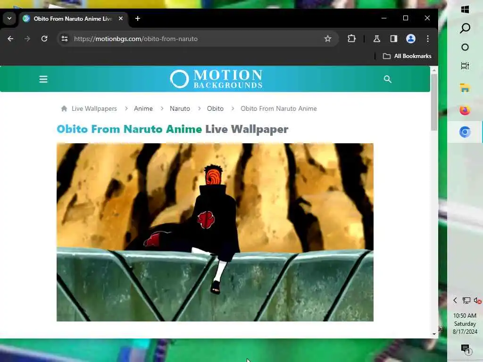Open muted volume tray icon
Image resolution: width=483 pixels, height=362 pixels.
point(477,300)
